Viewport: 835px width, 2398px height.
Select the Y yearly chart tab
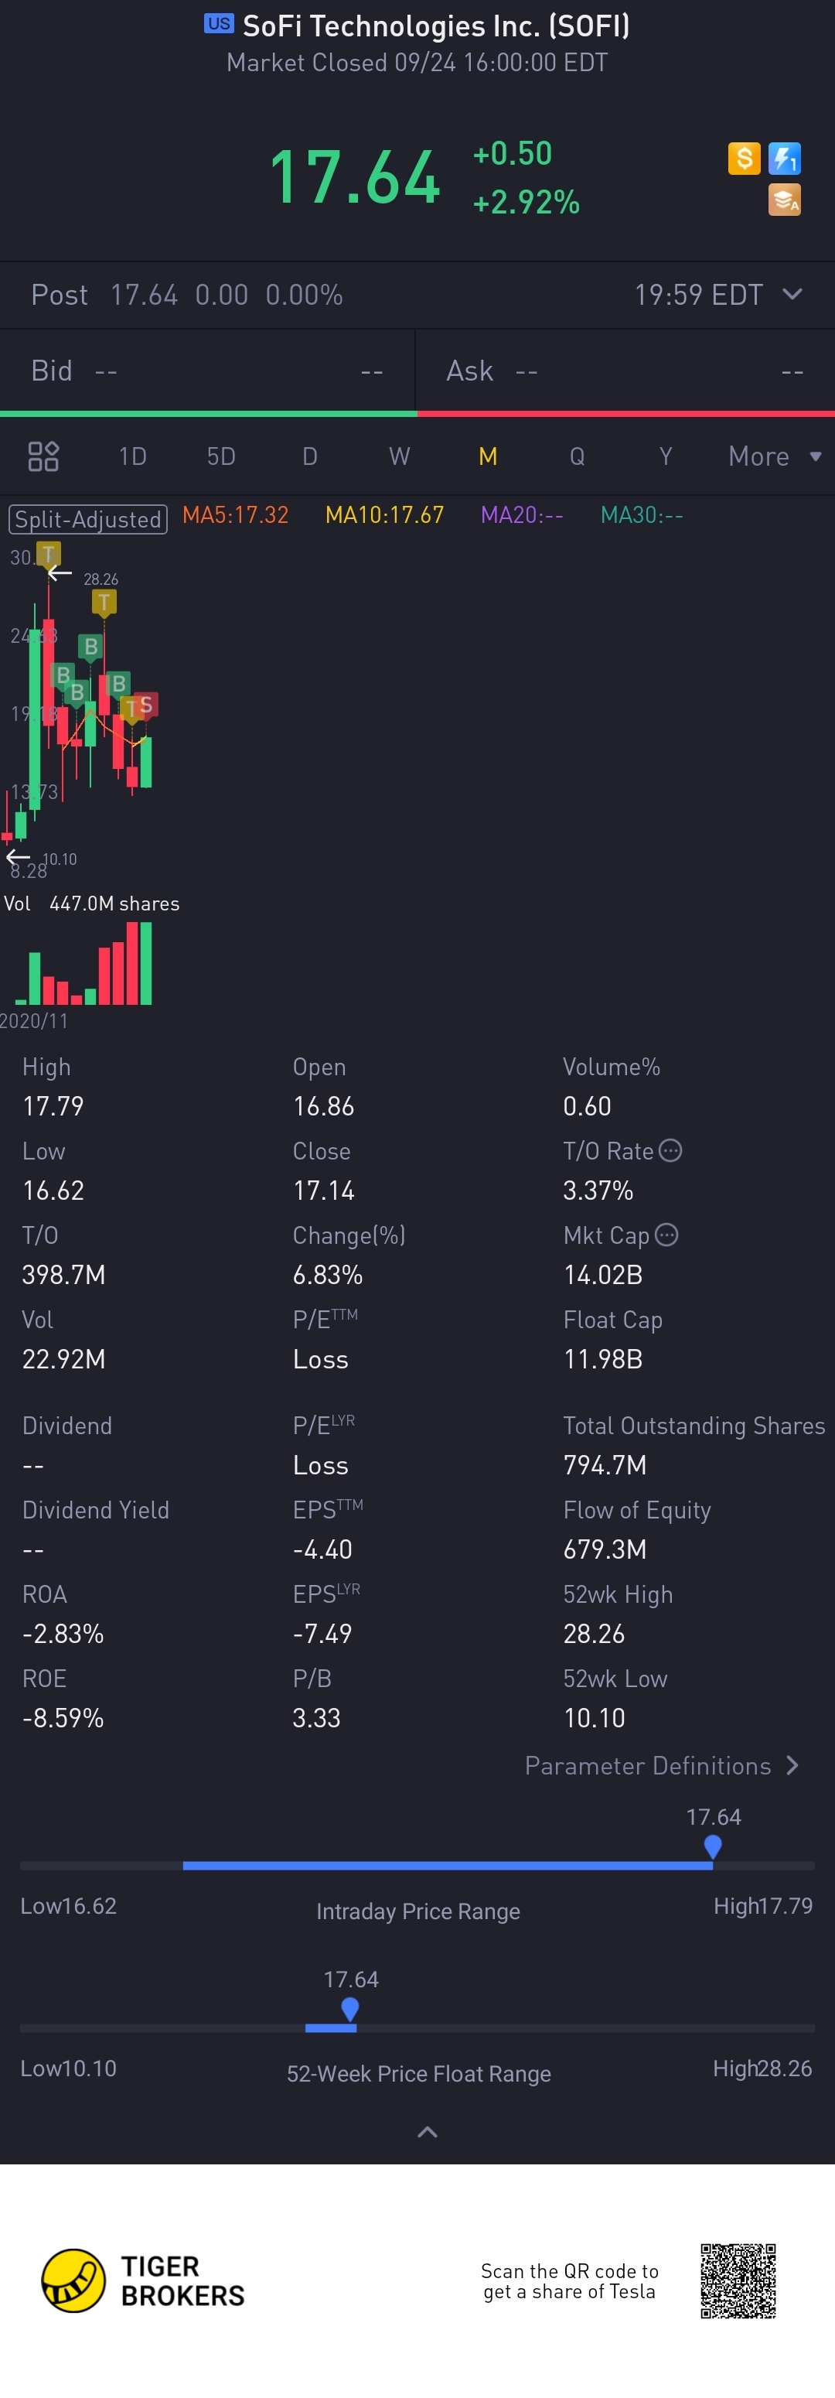(665, 456)
